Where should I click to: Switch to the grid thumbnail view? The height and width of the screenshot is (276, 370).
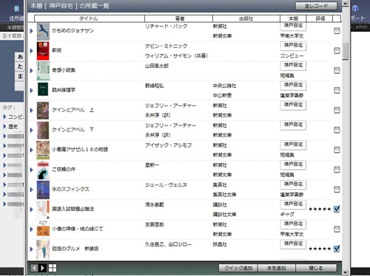click(53, 268)
